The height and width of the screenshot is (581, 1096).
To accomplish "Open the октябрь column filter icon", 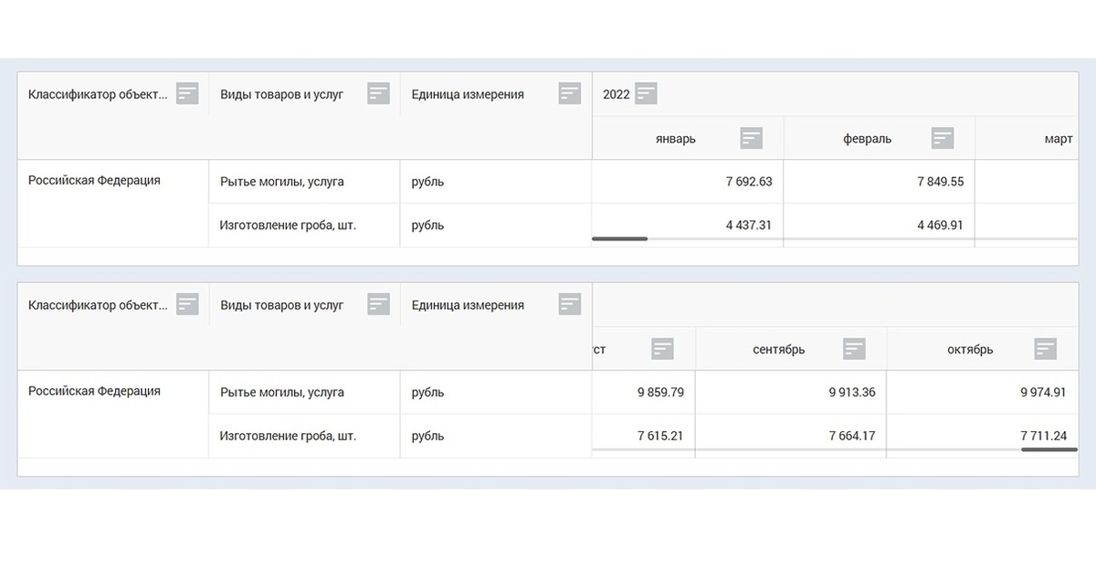I will coord(1046,348).
